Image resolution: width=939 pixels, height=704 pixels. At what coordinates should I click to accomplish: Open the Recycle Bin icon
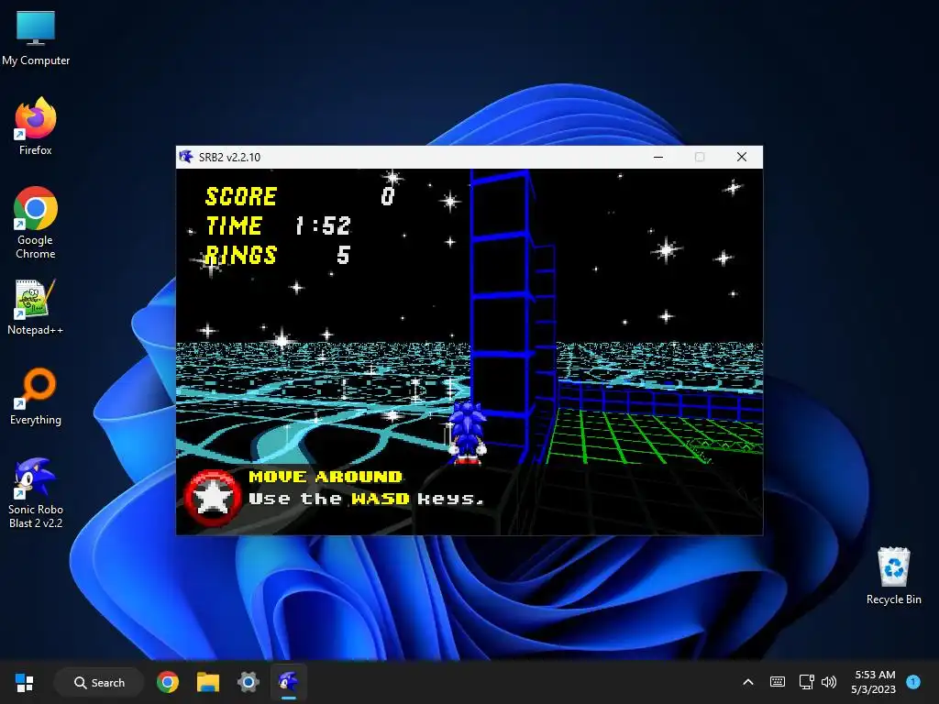tap(893, 576)
